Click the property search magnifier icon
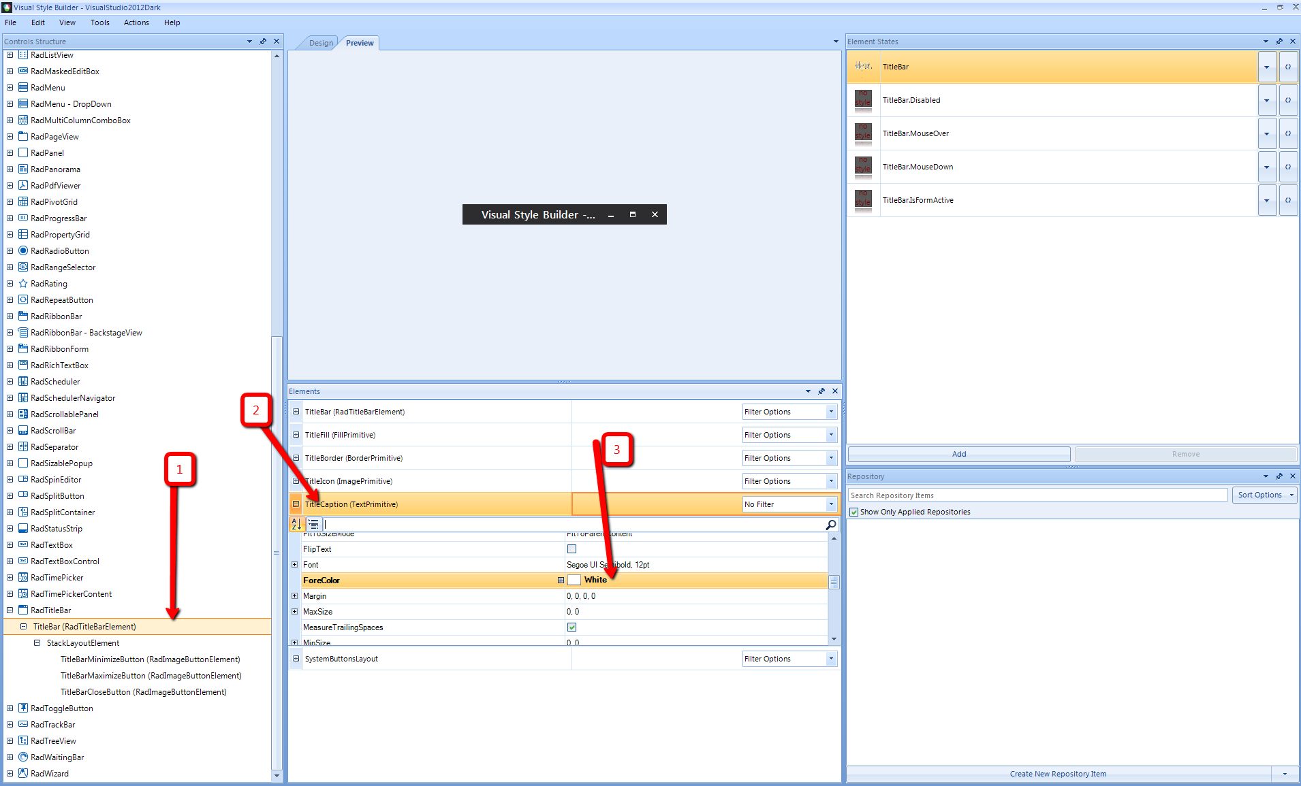The width and height of the screenshot is (1301, 786). [831, 525]
